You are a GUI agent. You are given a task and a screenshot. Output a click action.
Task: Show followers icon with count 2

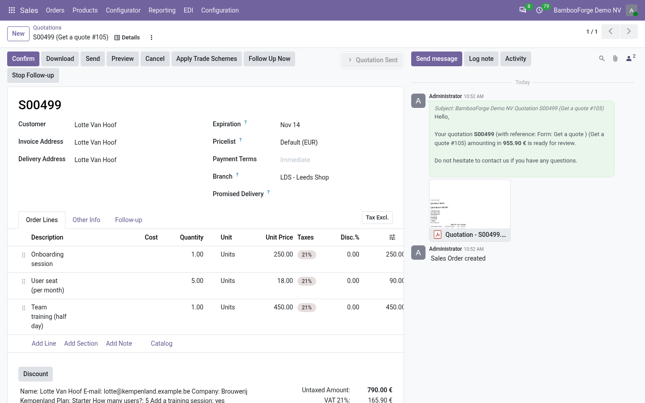[631, 58]
